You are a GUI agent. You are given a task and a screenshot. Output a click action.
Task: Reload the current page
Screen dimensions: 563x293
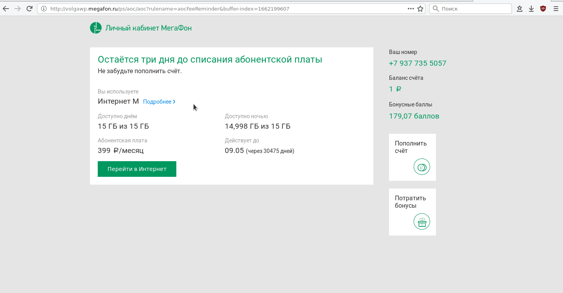pyautogui.click(x=29, y=9)
